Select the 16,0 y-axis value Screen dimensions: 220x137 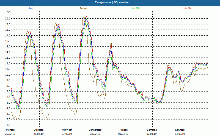pos(8,41)
